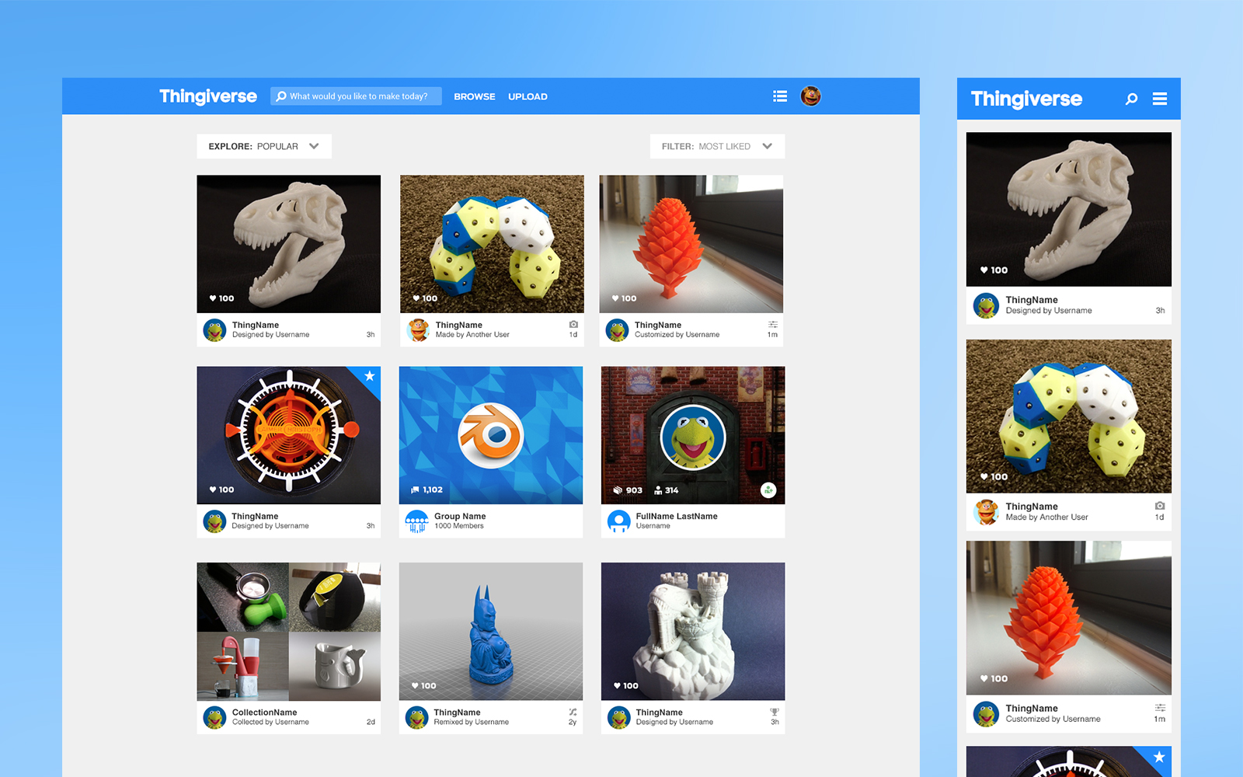This screenshot has width=1243, height=777.
Task: Click the things count icon beside 903
Action: [618, 490]
